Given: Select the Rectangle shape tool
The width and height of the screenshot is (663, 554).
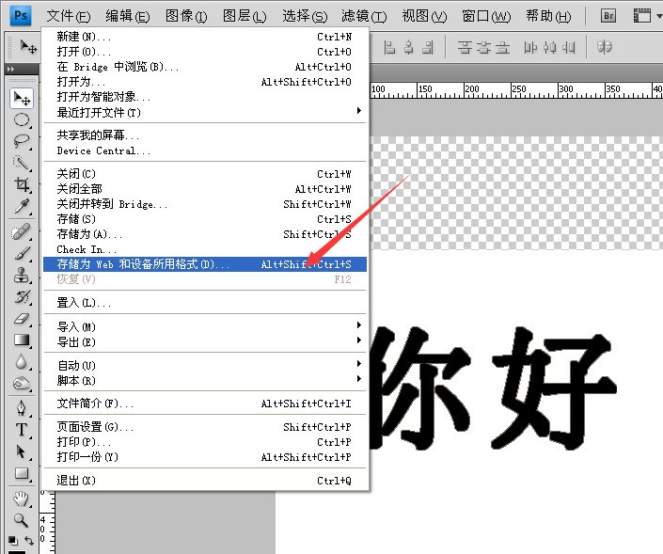Looking at the screenshot, I should point(22,474).
